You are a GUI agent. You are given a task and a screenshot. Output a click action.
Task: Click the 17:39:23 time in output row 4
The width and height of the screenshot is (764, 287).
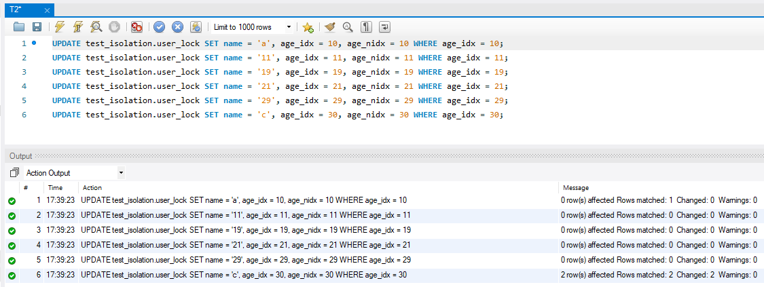click(60, 245)
